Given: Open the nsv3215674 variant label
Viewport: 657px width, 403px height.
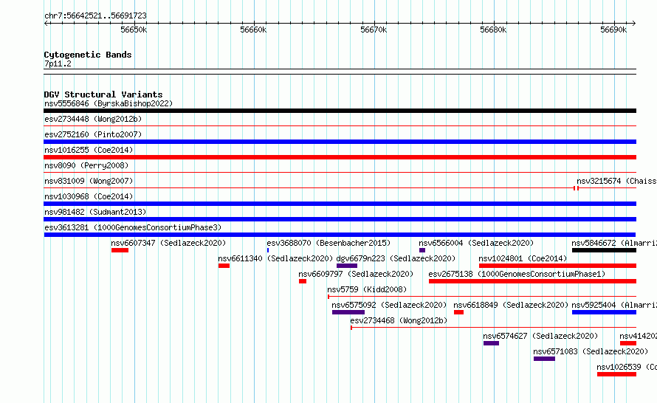Looking at the screenshot, I should pos(616,181).
